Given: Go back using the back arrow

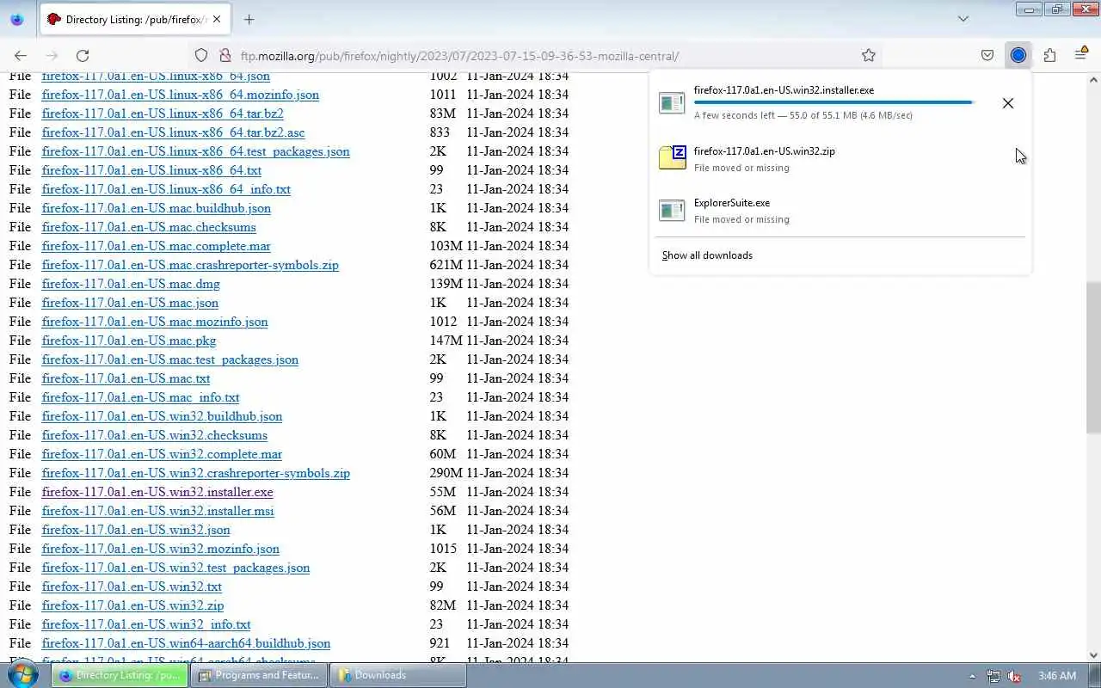Looking at the screenshot, I should tap(21, 56).
